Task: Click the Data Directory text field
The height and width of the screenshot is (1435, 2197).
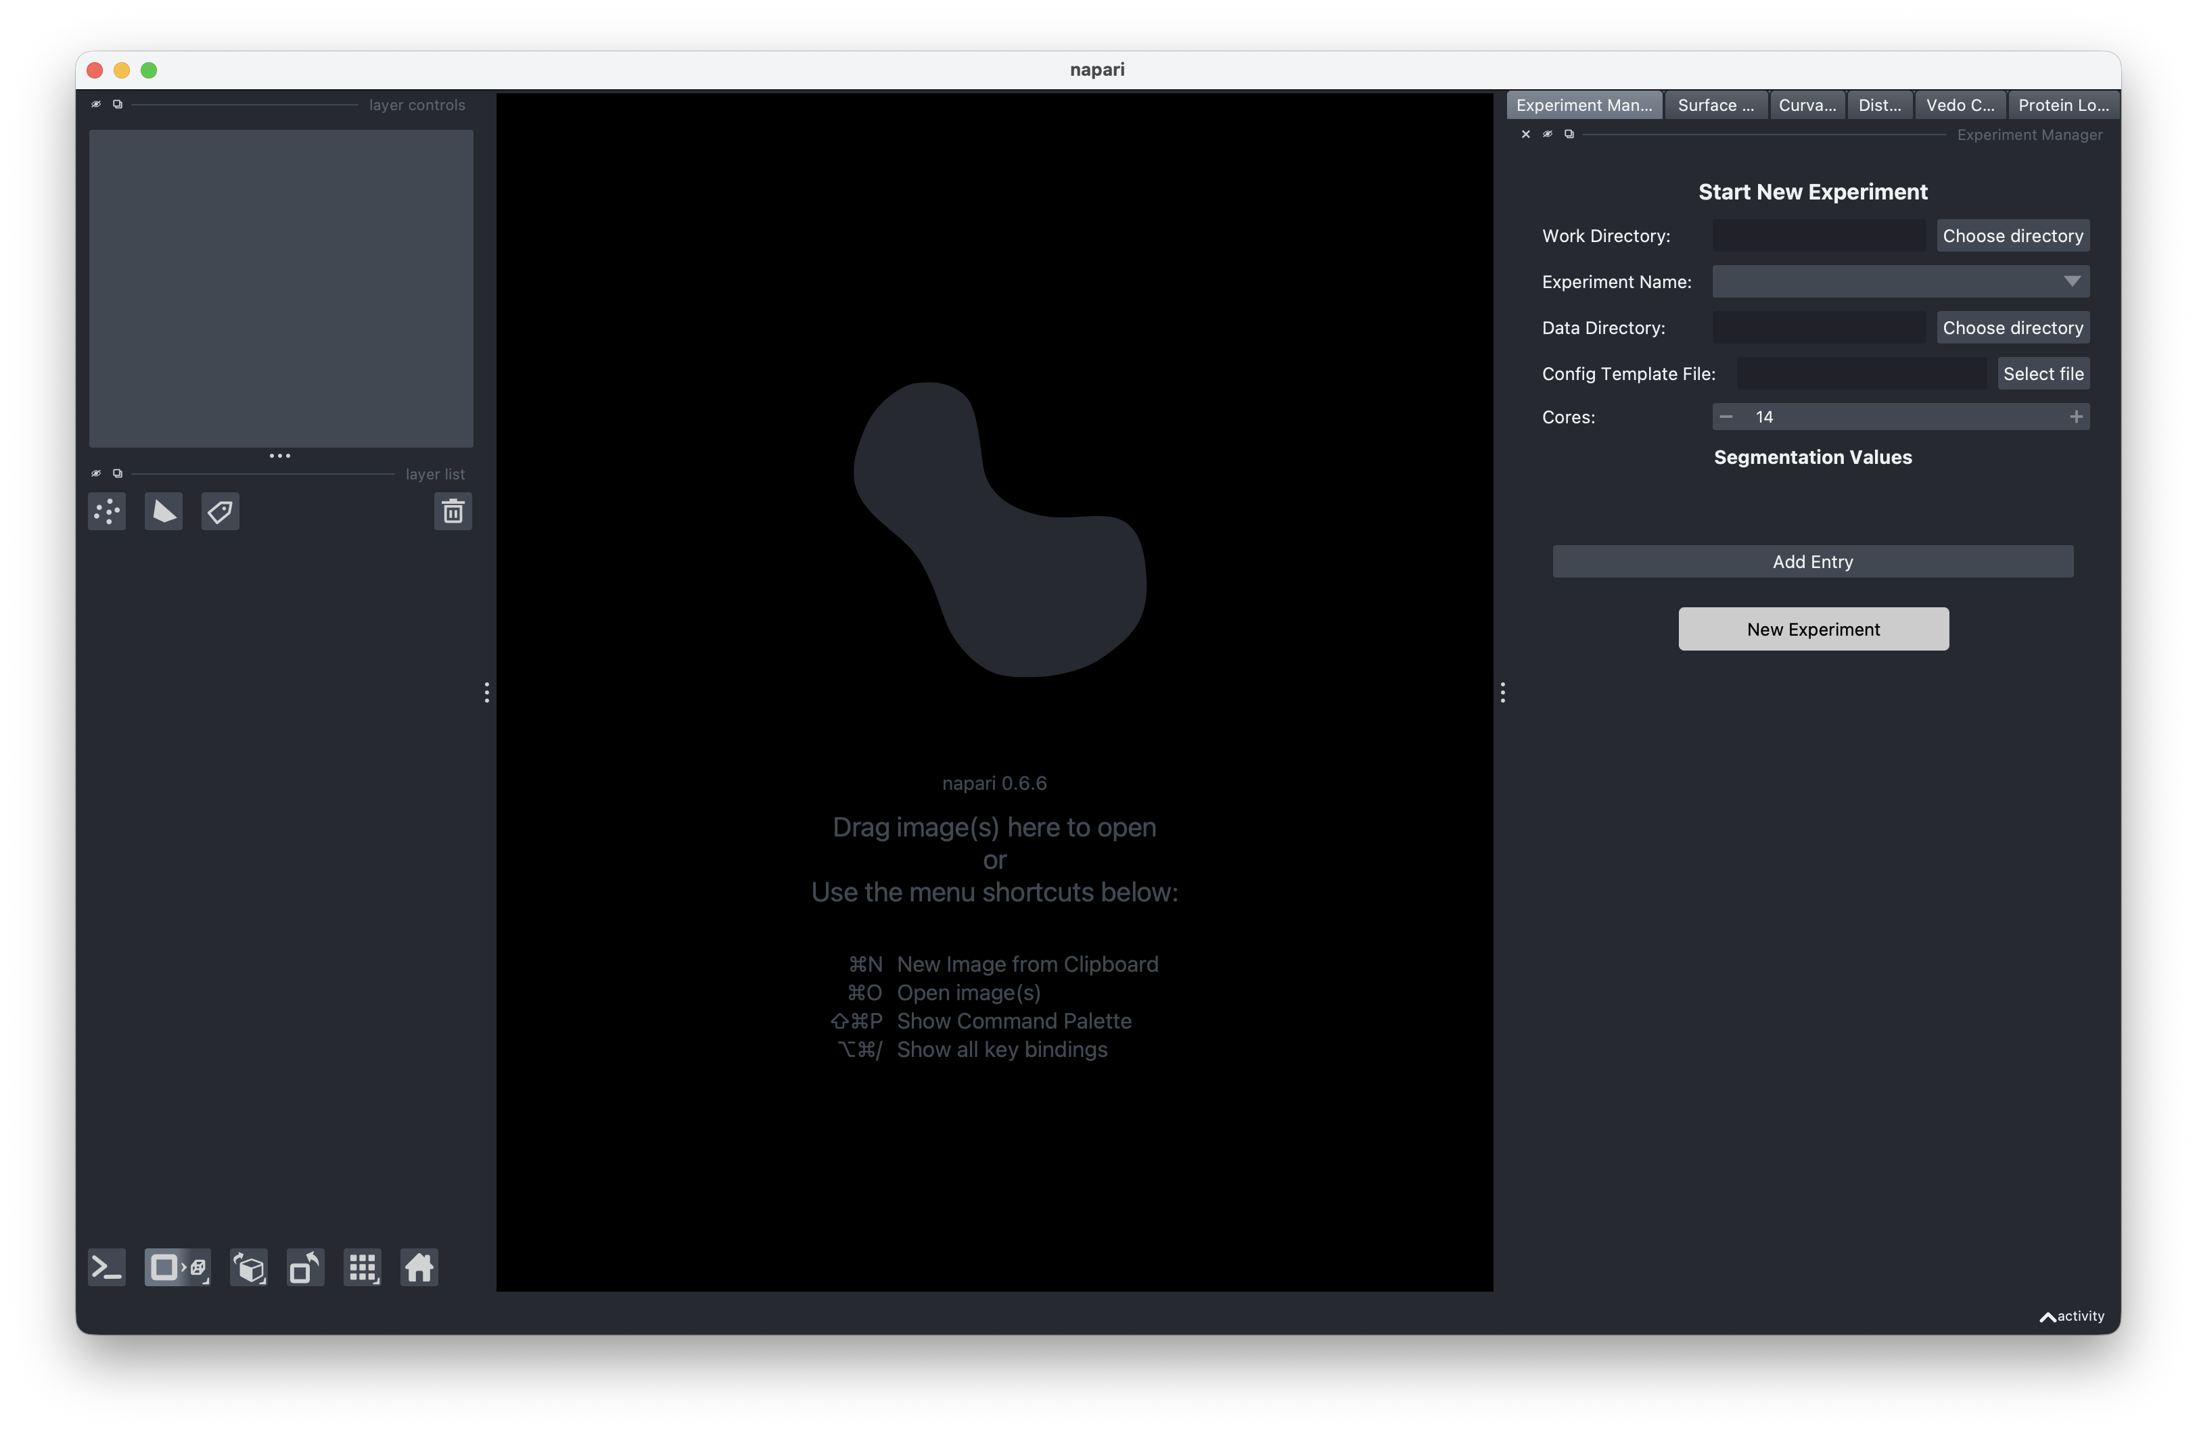Action: click(1818, 327)
